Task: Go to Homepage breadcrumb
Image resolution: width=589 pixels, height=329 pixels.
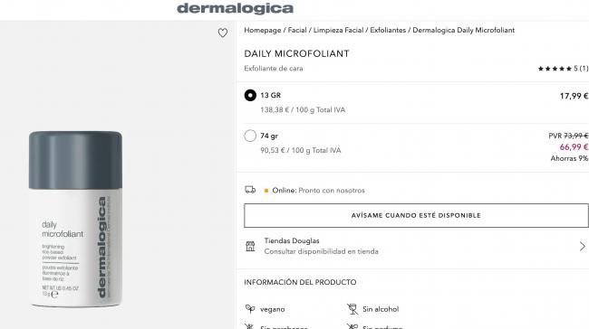Action: tap(263, 30)
